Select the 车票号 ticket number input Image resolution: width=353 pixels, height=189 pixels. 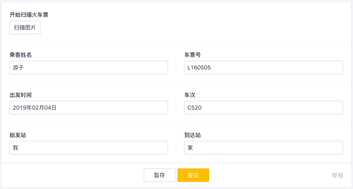[x=264, y=67]
